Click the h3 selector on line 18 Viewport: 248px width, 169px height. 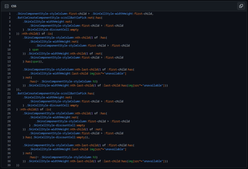pos(94,81)
